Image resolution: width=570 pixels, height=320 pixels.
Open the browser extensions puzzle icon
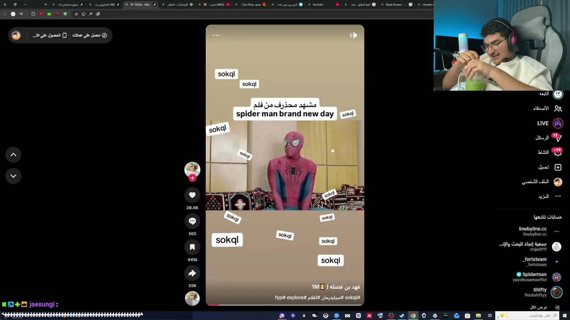[x=33, y=14]
